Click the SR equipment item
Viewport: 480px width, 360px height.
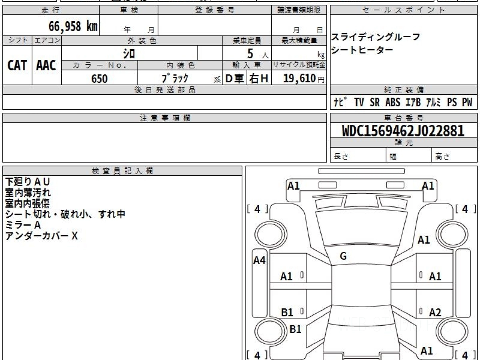(x=375, y=103)
